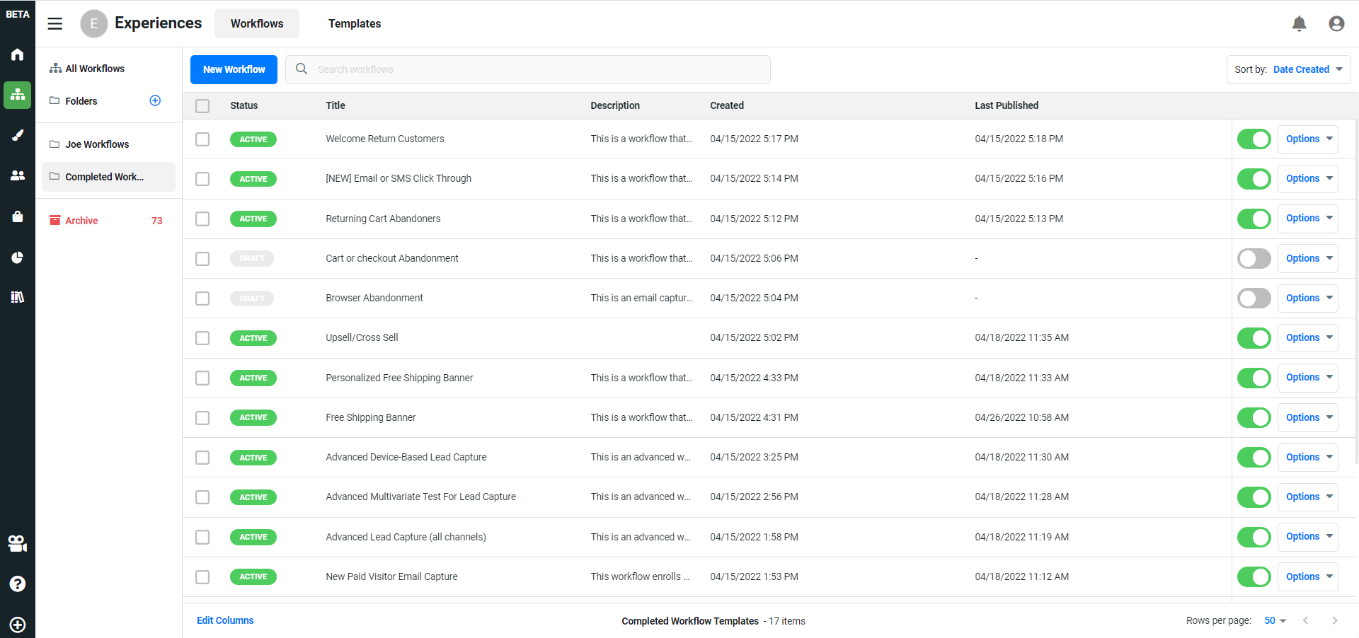Switch to the Templates tab
This screenshot has width=1359, height=638.
point(354,23)
